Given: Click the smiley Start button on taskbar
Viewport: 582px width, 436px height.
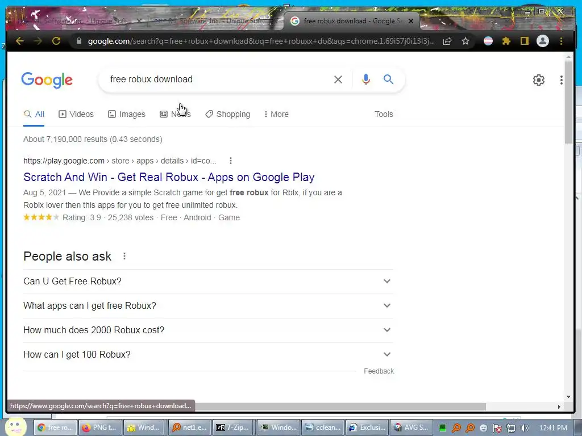Looking at the screenshot, I should tap(15, 427).
